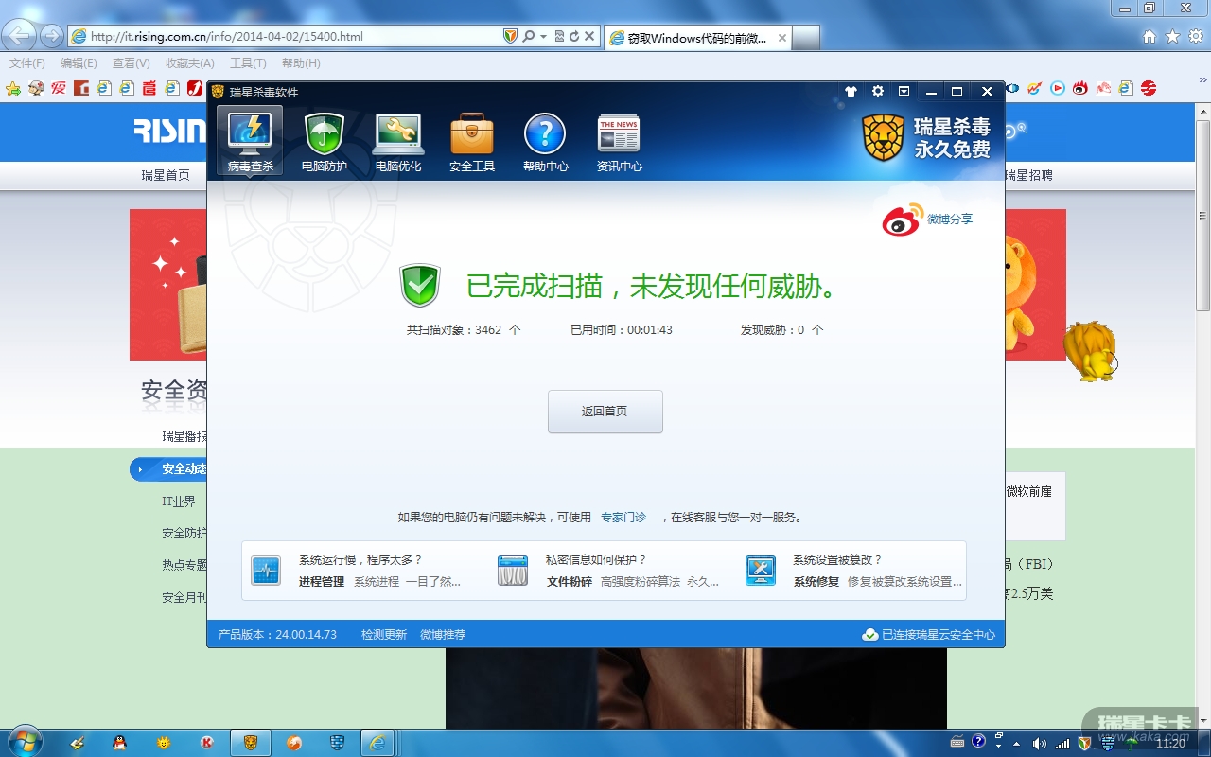The width and height of the screenshot is (1211, 757).
Task: Open a new browser tab
Action: point(805,38)
